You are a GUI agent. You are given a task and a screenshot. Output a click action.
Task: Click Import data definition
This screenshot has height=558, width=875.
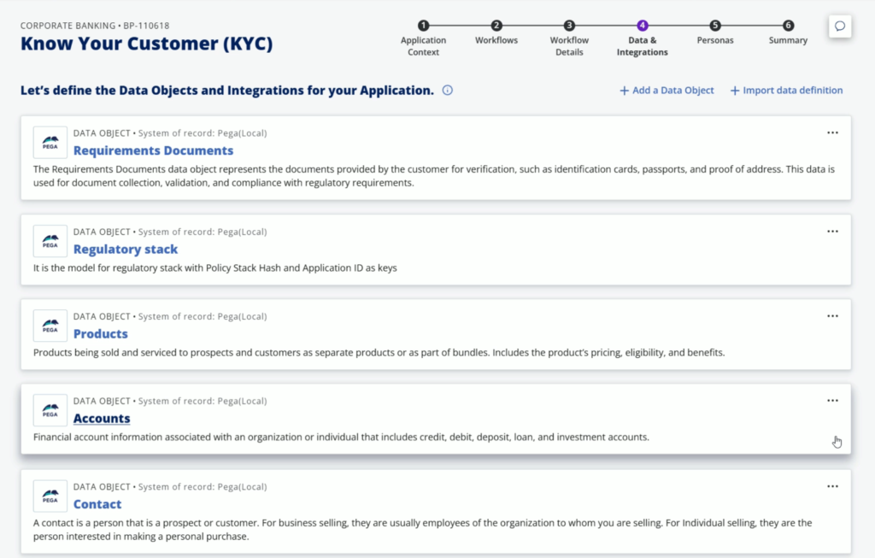pos(786,91)
